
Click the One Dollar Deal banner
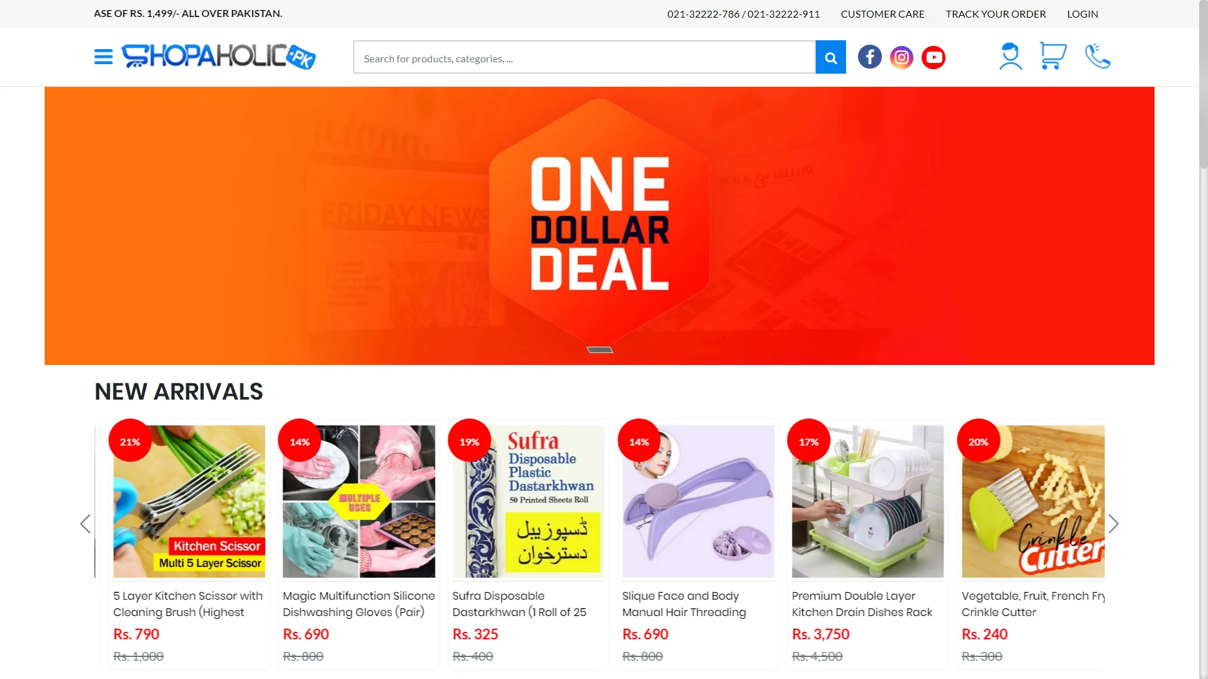pyautogui.click(x=599, y=226)
